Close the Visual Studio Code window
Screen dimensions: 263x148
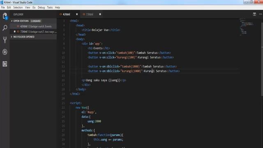click(258, 2)
